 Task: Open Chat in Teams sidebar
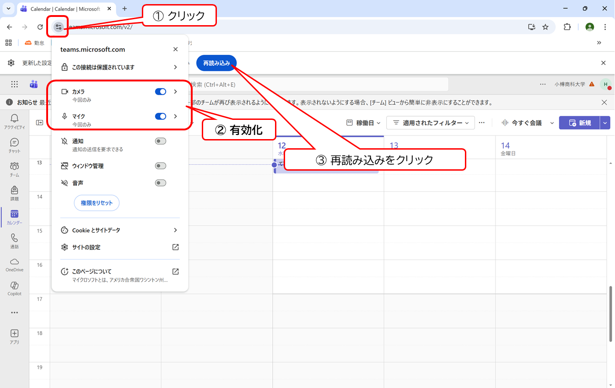[x=14, y=145]
